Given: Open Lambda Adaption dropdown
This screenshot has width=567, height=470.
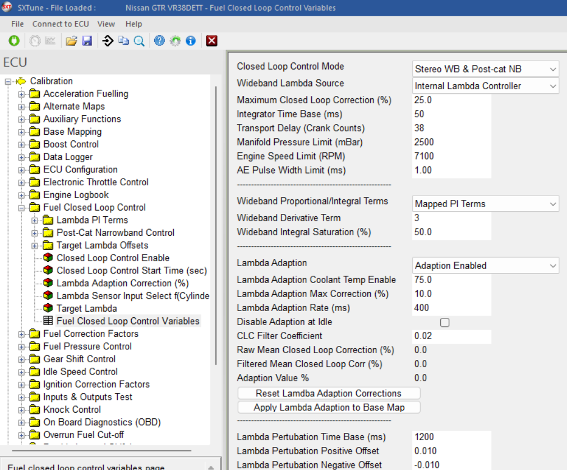Looking at the screenshot, I should point(485,266).
